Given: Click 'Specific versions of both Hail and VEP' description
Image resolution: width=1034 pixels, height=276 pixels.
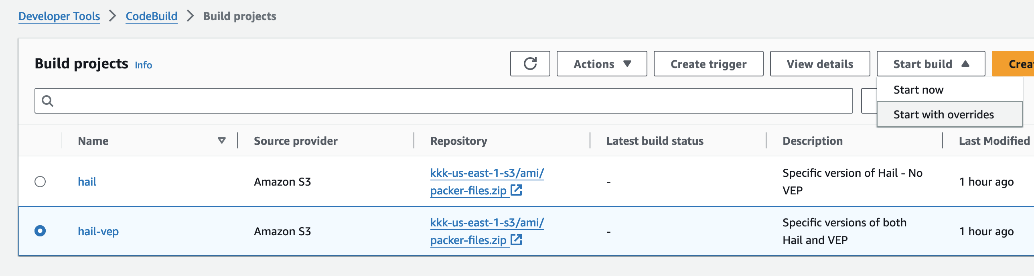Looking at the screenshot, I should pos(845,231).
